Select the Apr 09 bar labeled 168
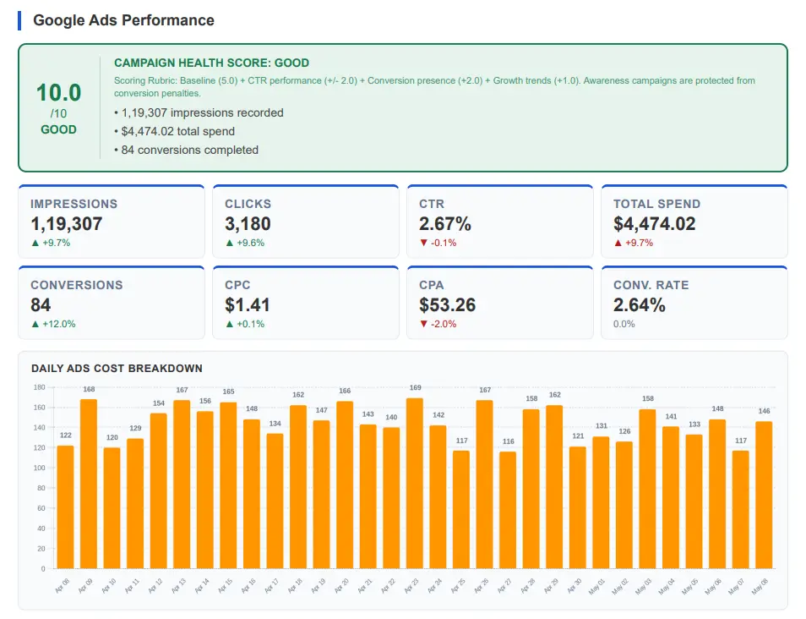The height and width of the screenshot is (619, 806). pos(89,484)
